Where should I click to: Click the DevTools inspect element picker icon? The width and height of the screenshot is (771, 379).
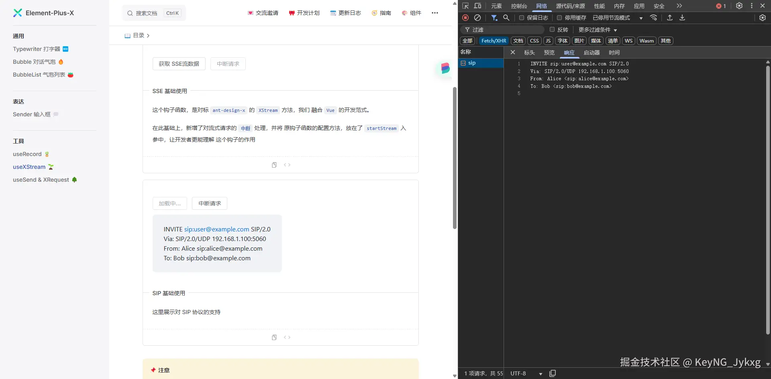tap(465, 6)
